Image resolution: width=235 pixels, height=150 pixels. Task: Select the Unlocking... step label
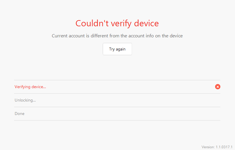25,100
